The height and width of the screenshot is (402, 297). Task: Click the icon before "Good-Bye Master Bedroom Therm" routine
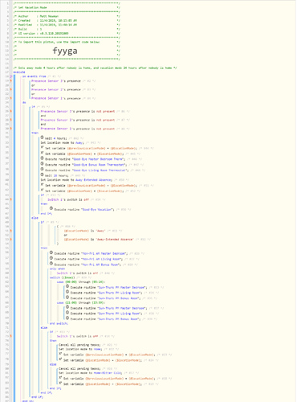(x=43, y=158)
